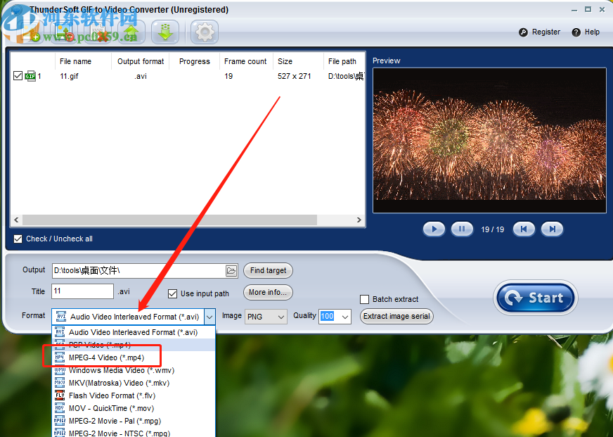This screenshot has width=613, height=437.
Task: Pause the GIF preview
Action: pos(462,229)
